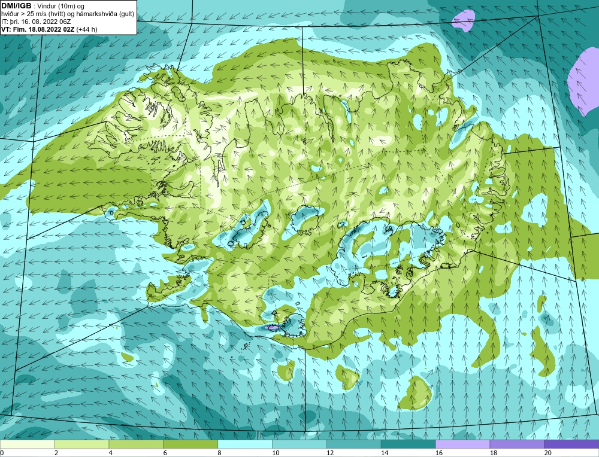Viewport: 599px width, 457px height.
Task: Click the legend label 4
Action: point(111,453)
